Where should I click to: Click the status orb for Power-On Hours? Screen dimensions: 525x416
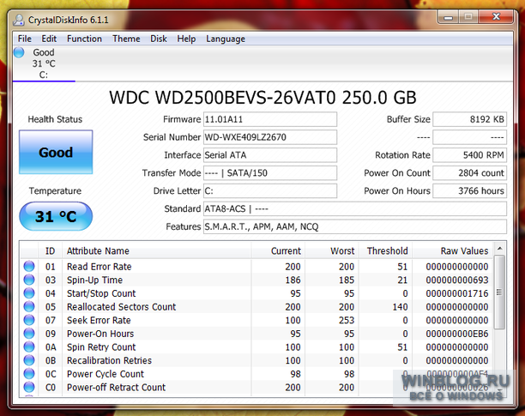(x=29, y=334)
